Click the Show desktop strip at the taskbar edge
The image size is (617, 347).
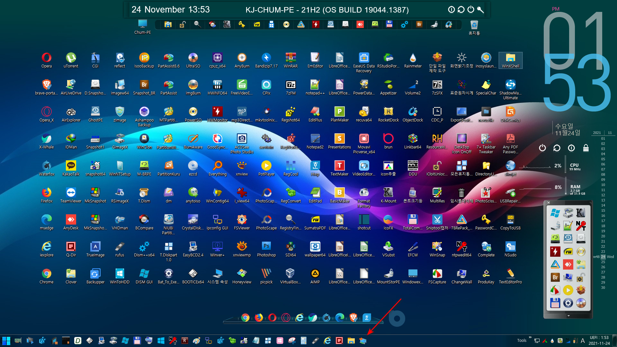click(615, 341)
